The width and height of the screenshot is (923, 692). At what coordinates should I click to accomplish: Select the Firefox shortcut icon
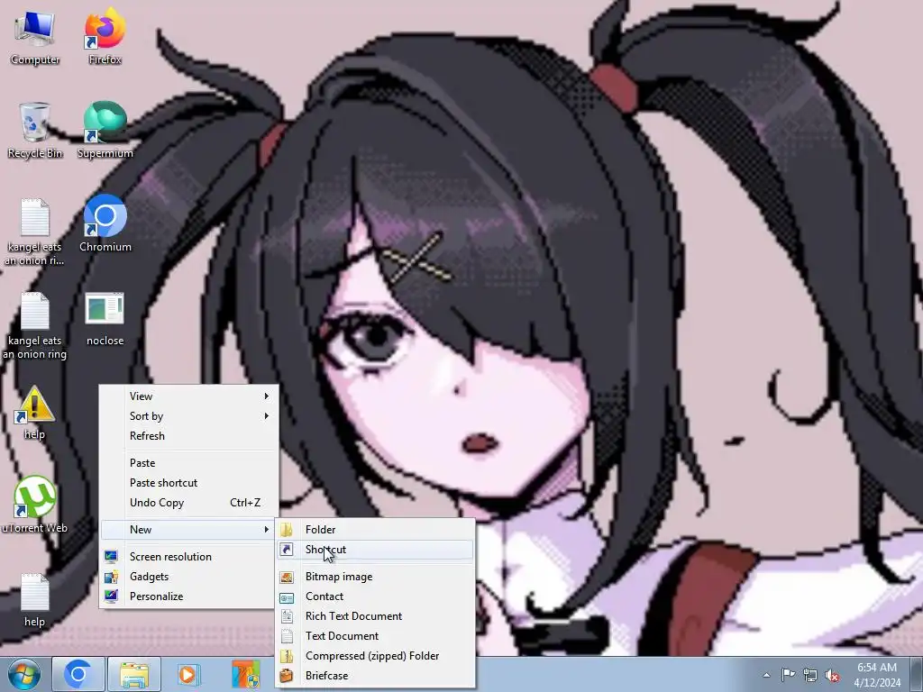105,37
